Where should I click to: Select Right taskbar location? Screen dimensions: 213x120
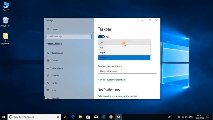[x=124, y=53]
